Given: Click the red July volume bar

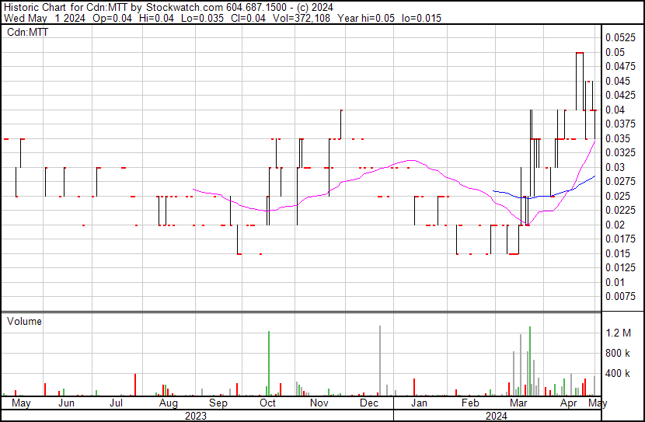Looking at the screenshot, I should tap(135, 385).
